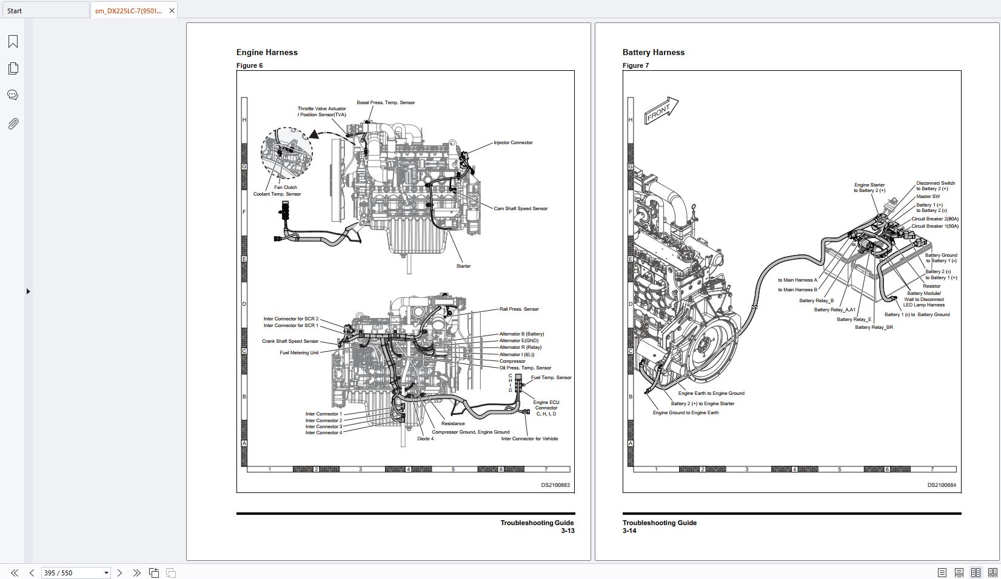Click the to Main Harness A label

[797, 280]
